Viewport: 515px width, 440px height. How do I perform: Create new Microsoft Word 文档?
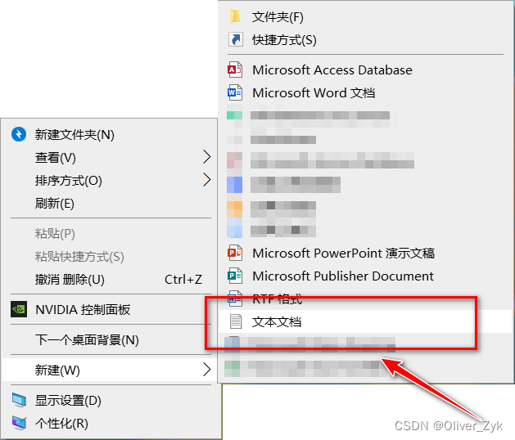pos(365,93)
